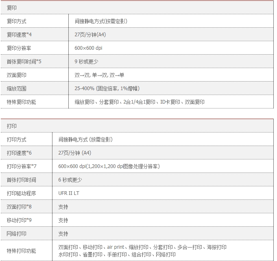Select the 复印方式 row label
Viewport: 277px width, 261px height.
[x=17, y=21]
